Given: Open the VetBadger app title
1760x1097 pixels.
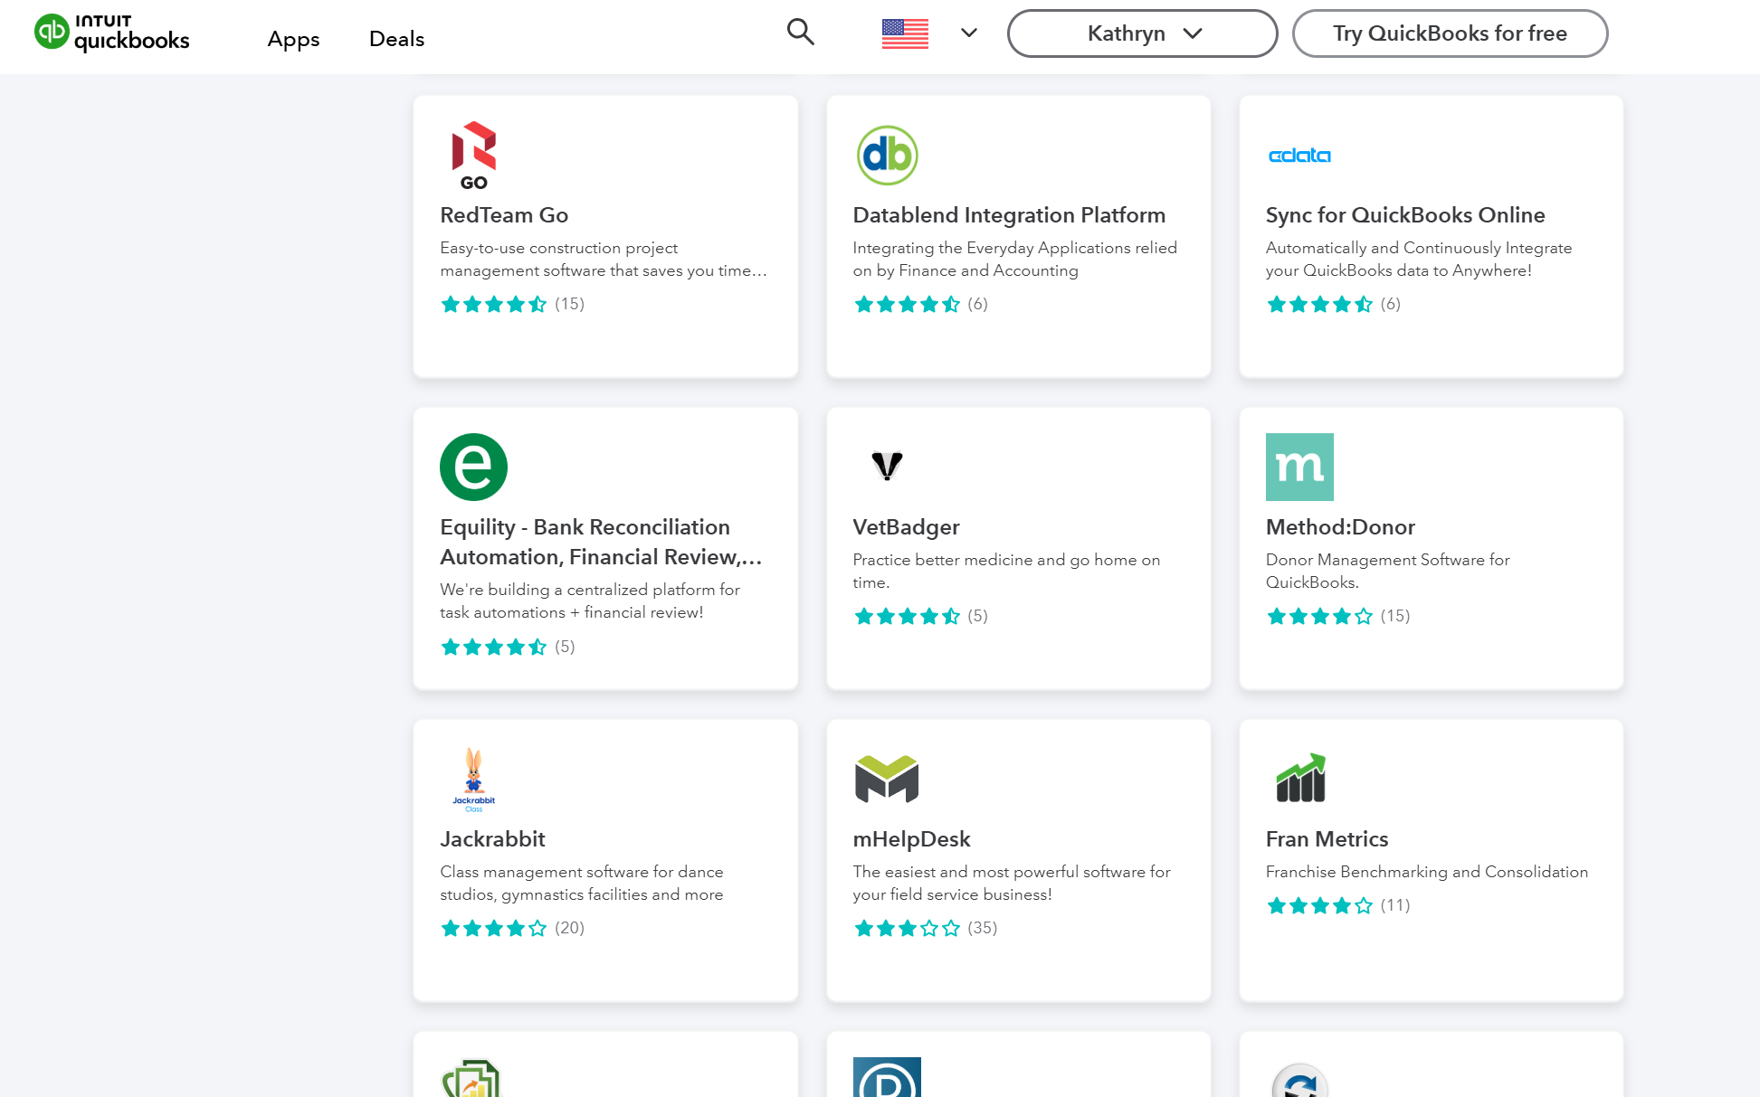Looking at the screenshot, I should (x=906, y=527).
